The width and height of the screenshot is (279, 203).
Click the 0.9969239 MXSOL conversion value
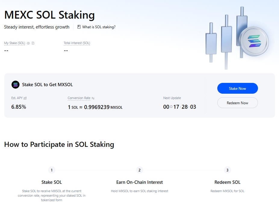tap(103, 107)
